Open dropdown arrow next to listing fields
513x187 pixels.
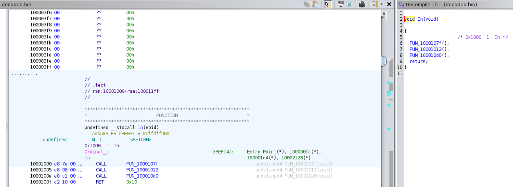click(x=382, y=4)
